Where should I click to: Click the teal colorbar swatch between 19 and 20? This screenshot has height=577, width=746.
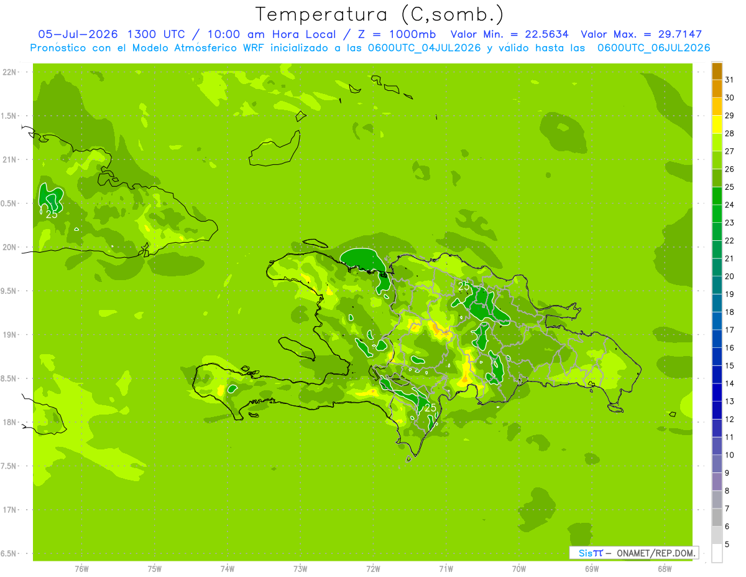717,285
